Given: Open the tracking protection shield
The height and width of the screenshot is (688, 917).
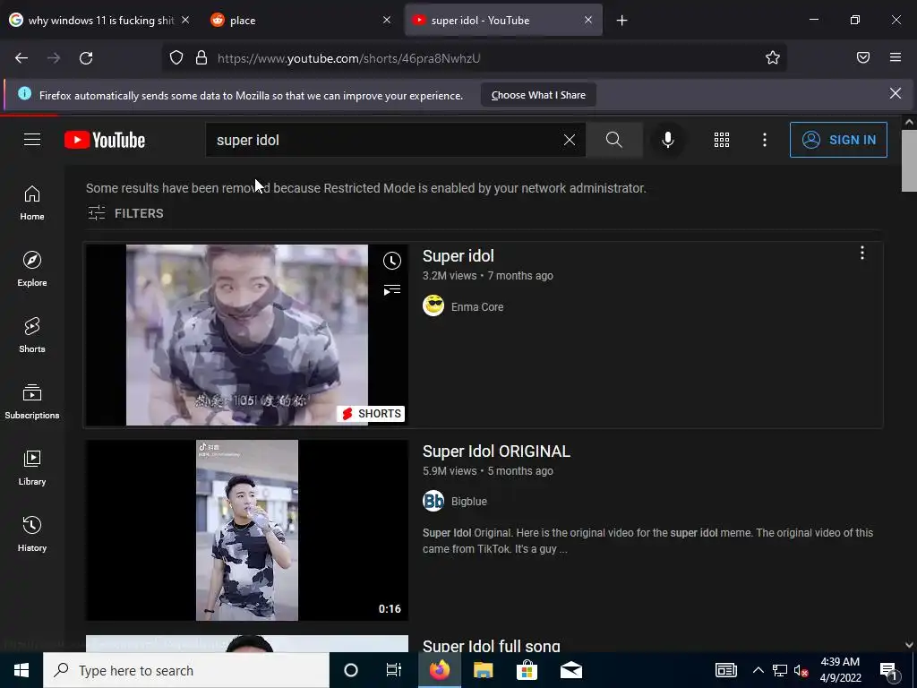Looking at the screenshot, I should point(176,58).
